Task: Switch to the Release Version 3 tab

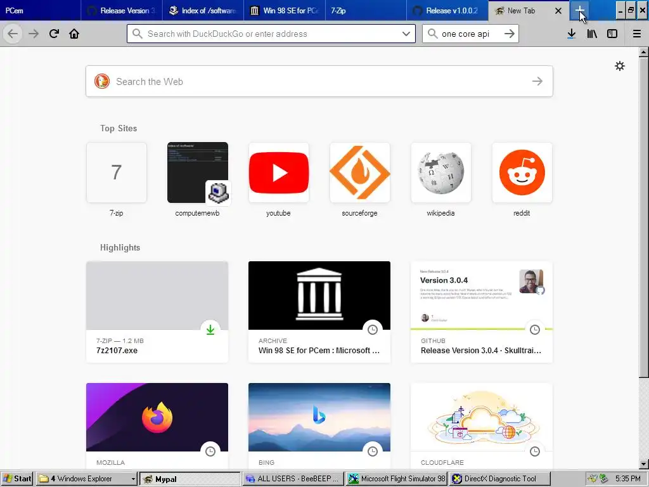Action: click(x=122, y=10)
